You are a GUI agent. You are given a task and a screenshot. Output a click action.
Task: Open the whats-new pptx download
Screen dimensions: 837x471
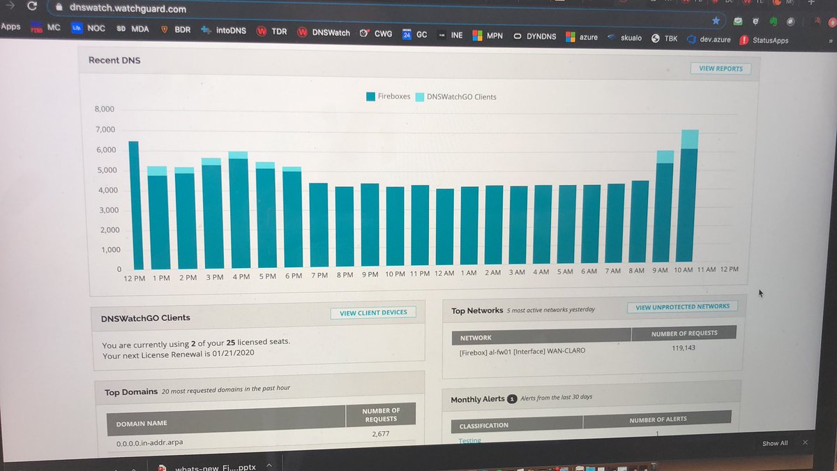click(x=208, y=469)
